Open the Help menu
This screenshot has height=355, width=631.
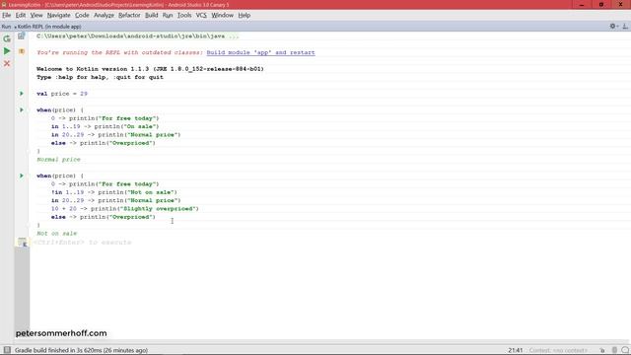(x=244, y=15)
